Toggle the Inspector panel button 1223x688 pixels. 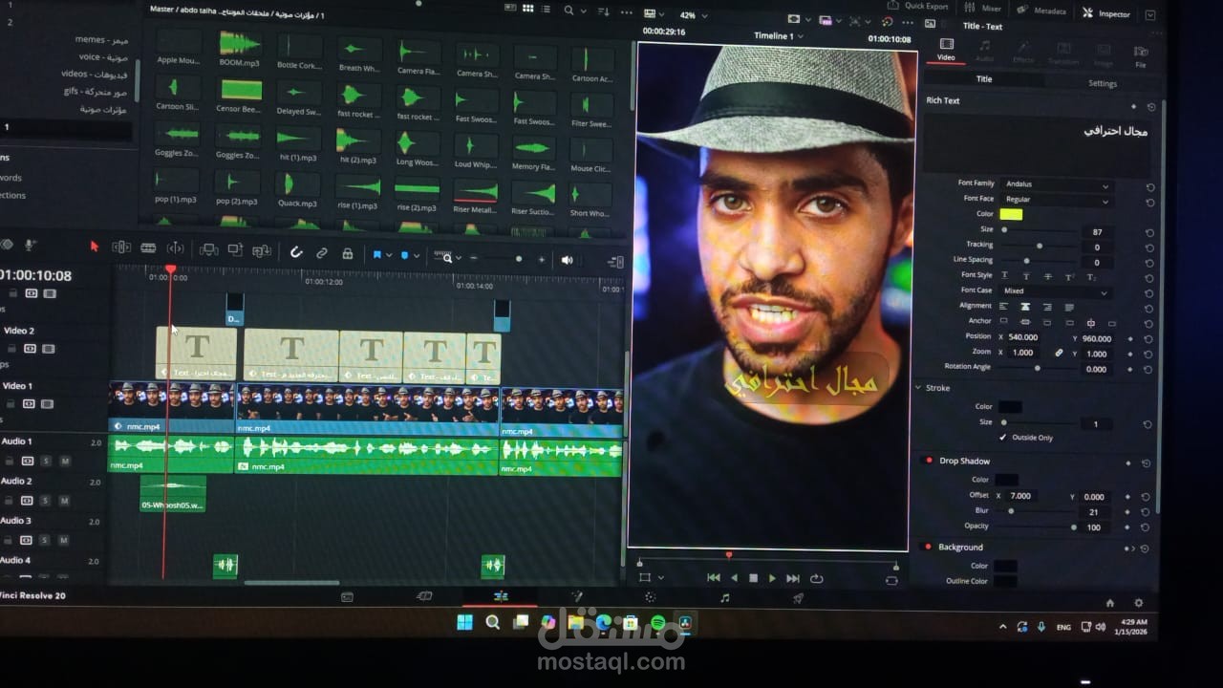pos(1106,13)
